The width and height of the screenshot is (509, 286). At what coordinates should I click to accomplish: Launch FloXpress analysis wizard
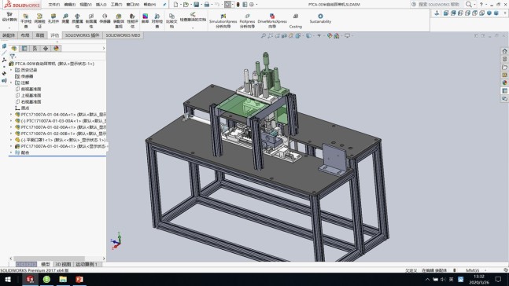coord(247,20)
